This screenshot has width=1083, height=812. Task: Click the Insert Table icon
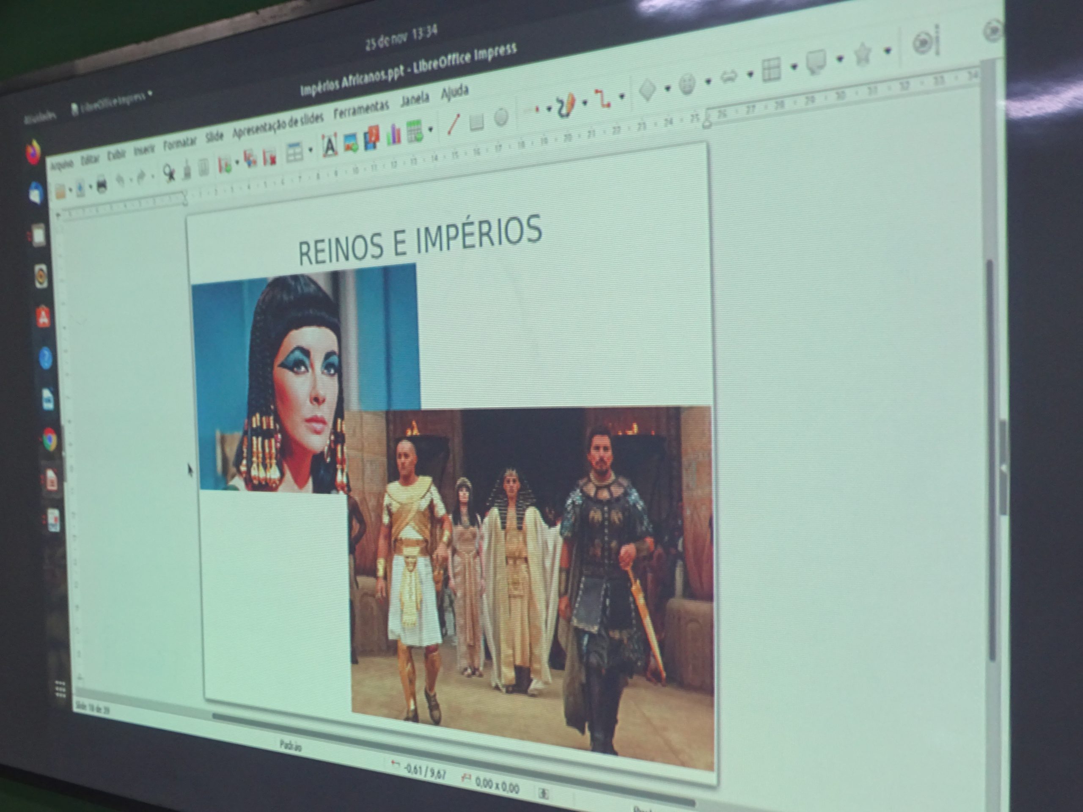point(415,131)
